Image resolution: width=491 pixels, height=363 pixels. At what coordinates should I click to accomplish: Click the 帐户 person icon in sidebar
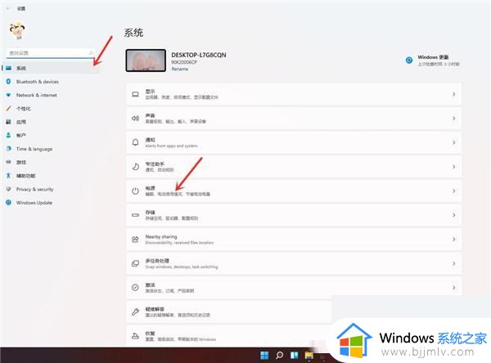pos(8,135)
